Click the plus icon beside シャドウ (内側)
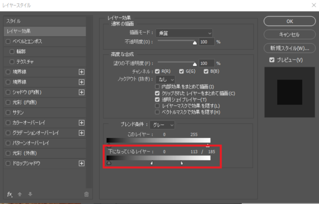Screen dimensions: 319x204 pyautogui.click(x=82, y=92)
